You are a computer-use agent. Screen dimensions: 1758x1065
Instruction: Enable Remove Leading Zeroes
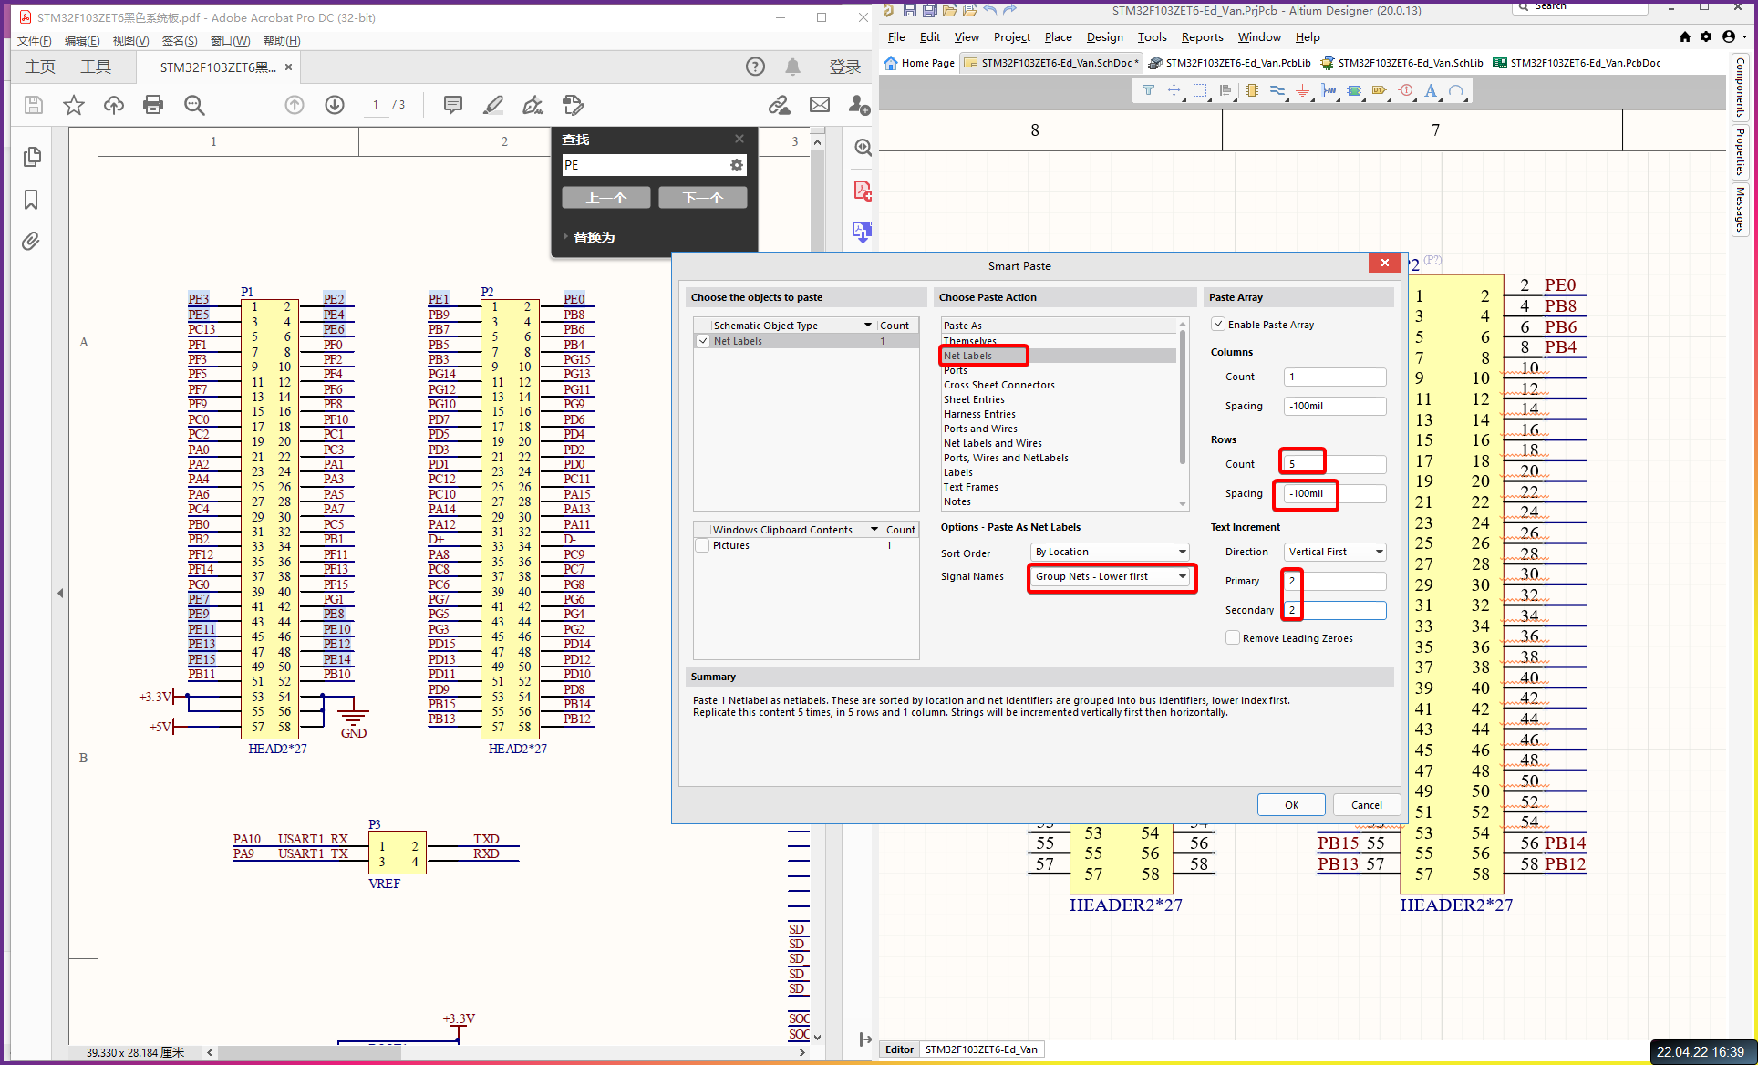1232,637
